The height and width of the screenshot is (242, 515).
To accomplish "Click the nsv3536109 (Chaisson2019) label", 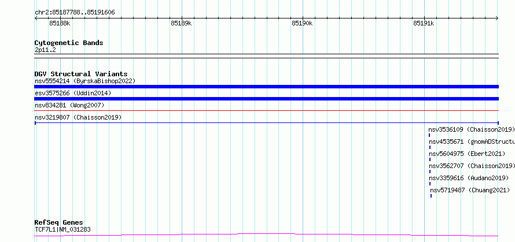I will coord(472,129).
